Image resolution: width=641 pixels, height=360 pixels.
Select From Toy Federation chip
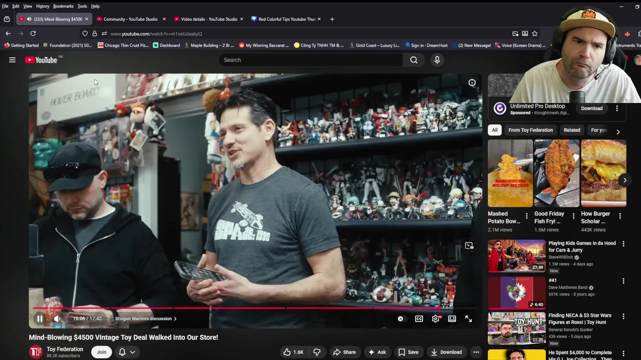coord(530,130)
